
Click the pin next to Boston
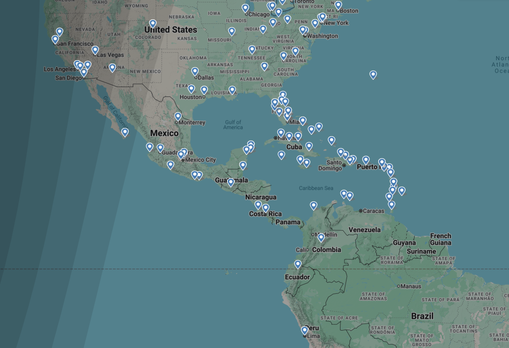(338, 5)
